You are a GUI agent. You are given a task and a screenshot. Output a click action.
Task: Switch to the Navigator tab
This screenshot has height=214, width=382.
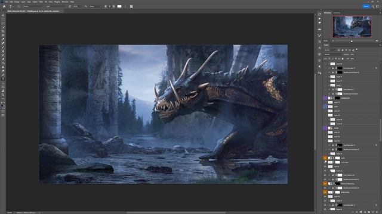[x=328, y=12]
